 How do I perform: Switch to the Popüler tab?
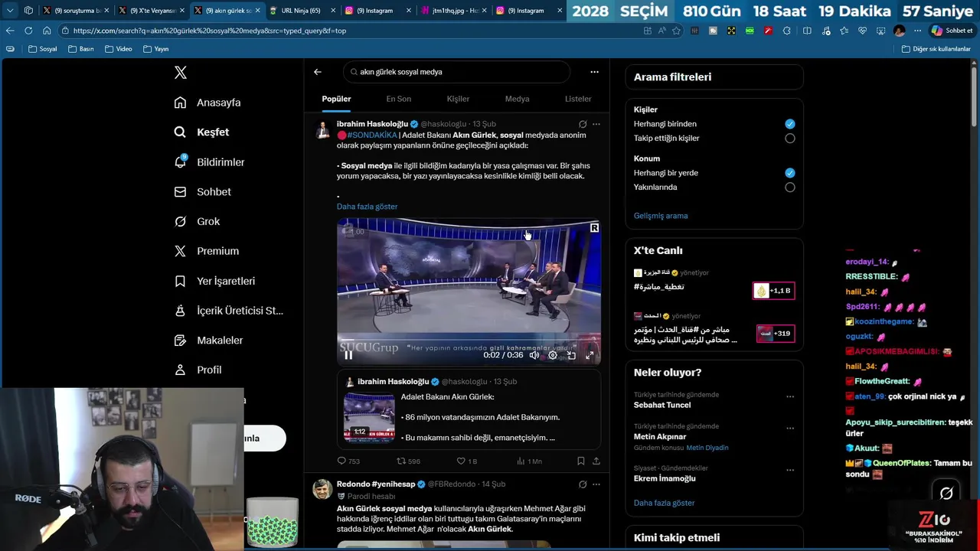point(336,99)
